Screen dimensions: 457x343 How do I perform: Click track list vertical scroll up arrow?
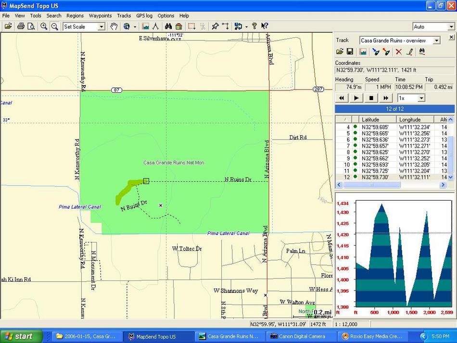[451, 119]
